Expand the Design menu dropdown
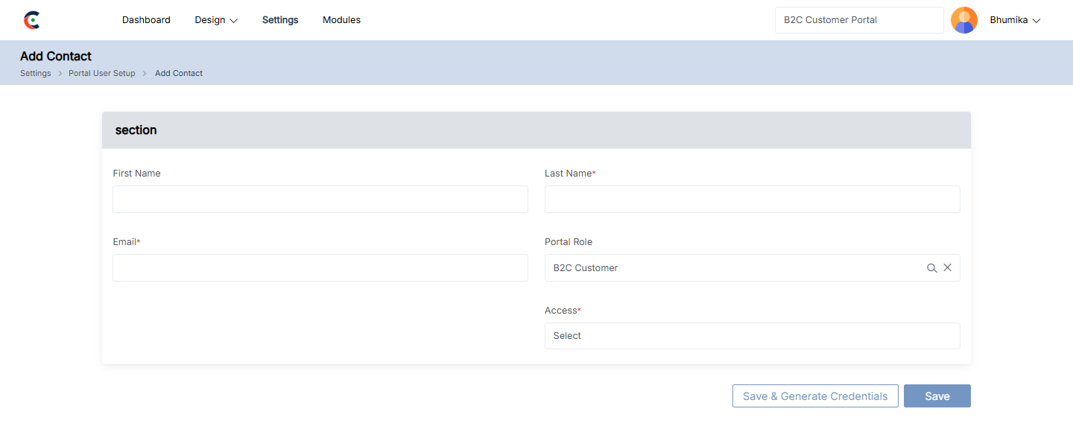1073x438 pixels. tap(216, 20)
